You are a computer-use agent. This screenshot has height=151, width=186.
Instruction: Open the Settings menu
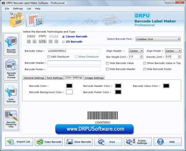[x=18, y=9]
